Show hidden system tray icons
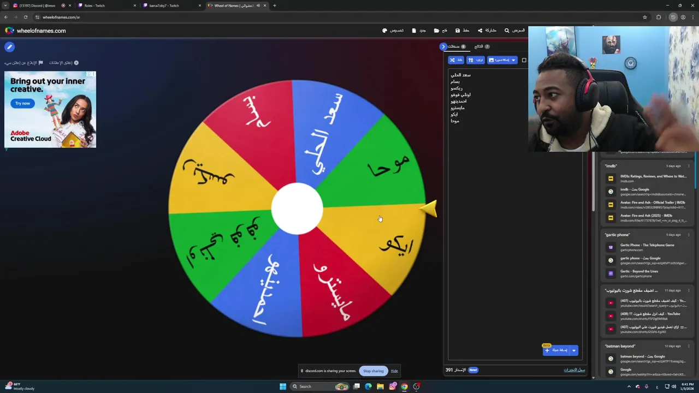 [629, 386]
